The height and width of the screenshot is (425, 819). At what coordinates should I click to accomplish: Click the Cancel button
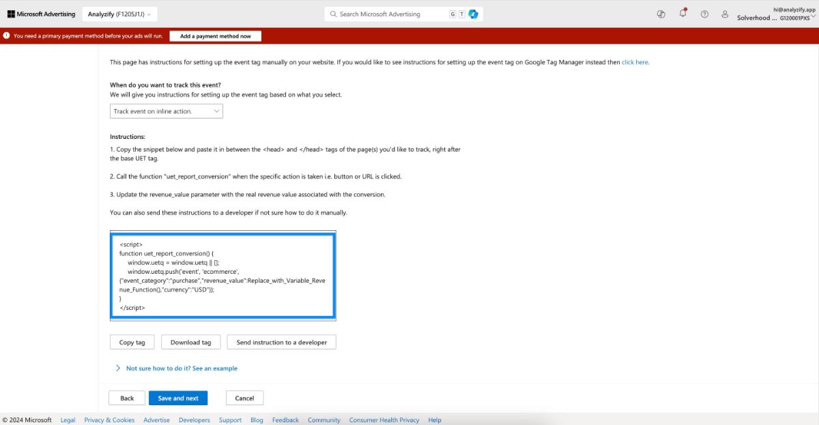244,398
